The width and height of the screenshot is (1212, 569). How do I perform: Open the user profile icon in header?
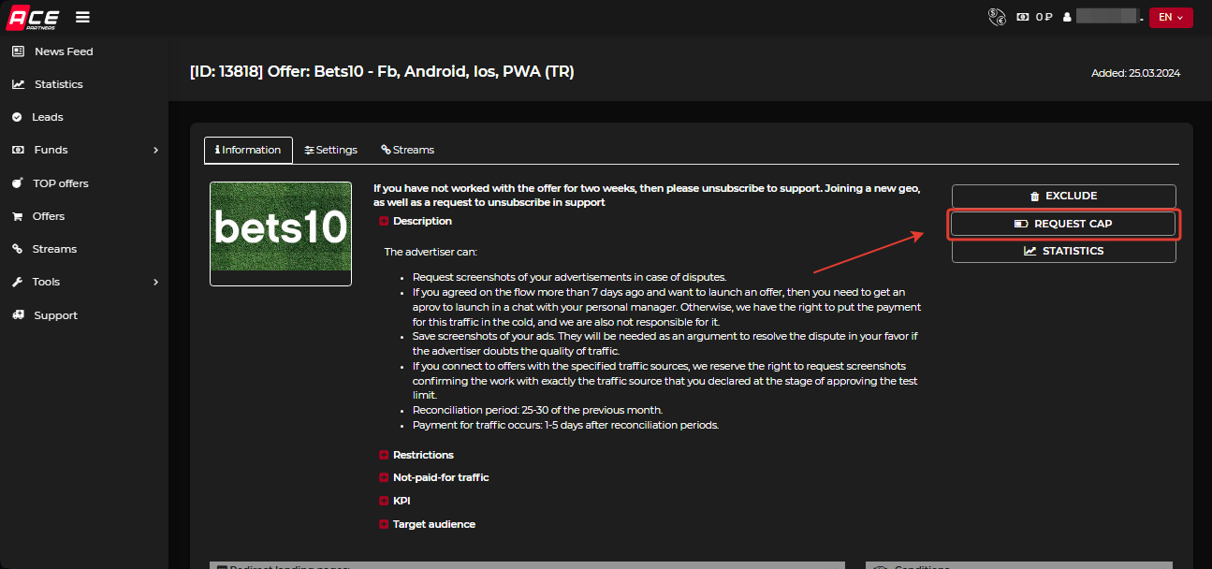click(1067, 17)
